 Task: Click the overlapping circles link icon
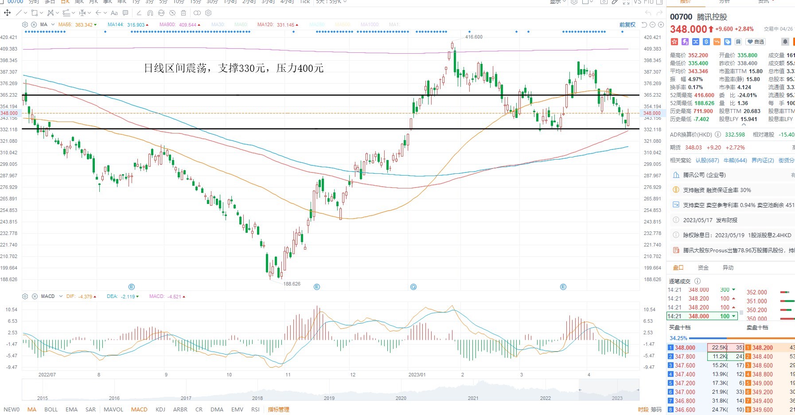tap(197, 13)
